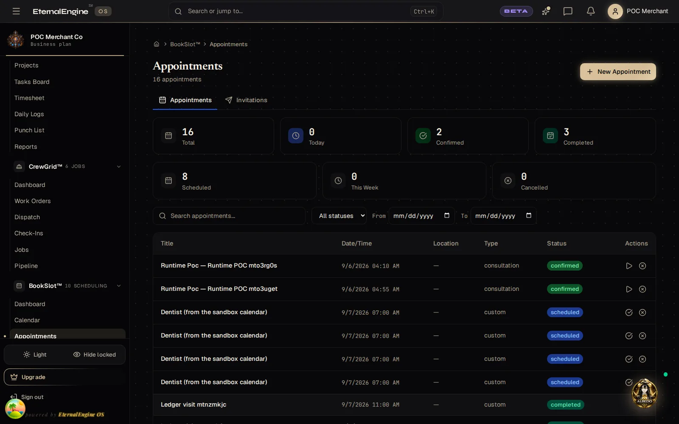
Task: Open the chat messages icon
Action: point(568,11)
